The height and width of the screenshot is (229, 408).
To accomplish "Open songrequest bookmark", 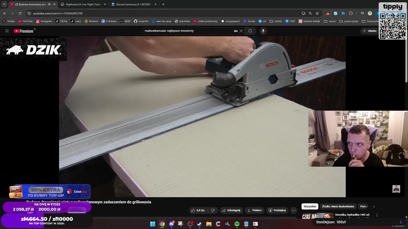I will point(230,21).
